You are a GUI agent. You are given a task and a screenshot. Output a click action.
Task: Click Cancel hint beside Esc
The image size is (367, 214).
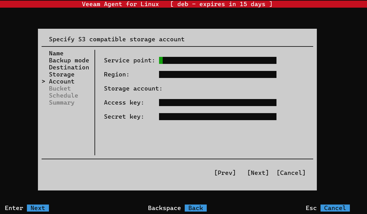[335, 208]
